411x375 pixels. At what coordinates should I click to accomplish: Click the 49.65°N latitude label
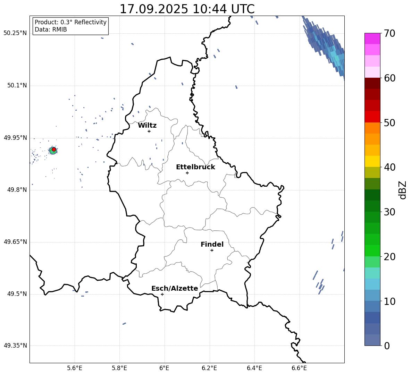(x=15, y=242)
